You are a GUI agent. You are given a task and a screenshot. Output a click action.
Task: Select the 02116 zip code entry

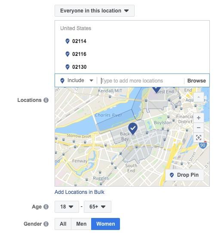(79, 54)
